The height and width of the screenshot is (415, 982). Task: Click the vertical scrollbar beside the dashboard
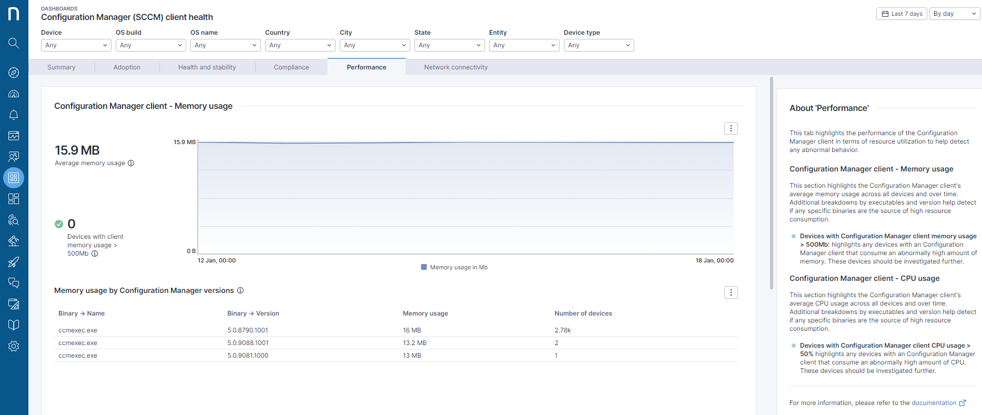[x=772, y=183]
